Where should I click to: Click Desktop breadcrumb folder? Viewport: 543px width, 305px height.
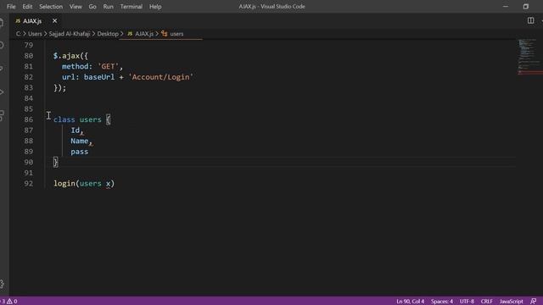[108, 34]
